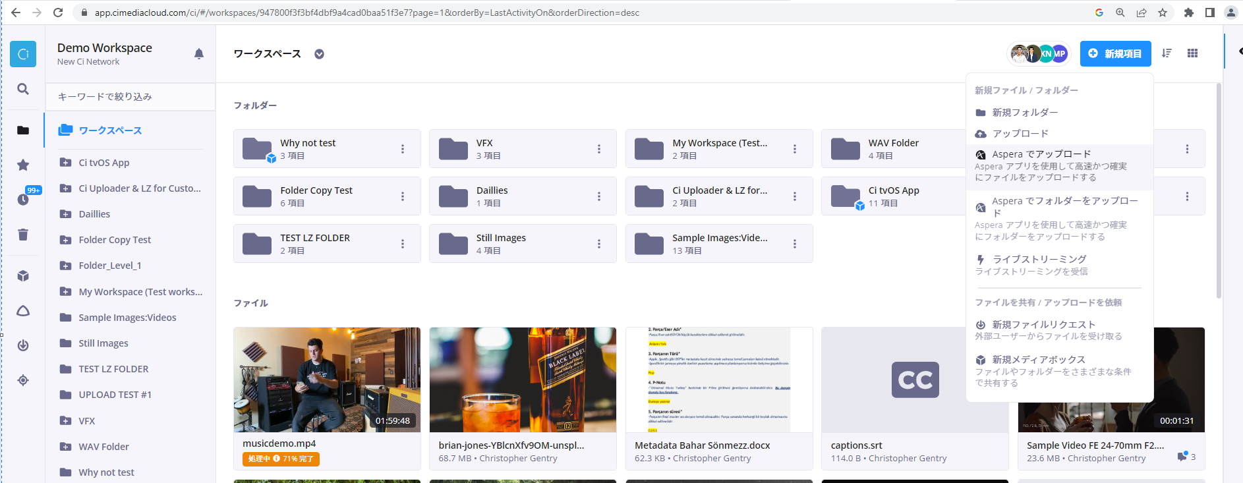Expand Folder_Level_1 in the sidebar tree
The height and width of the screenshot is (483, 1243).
(x=65, y=266)
